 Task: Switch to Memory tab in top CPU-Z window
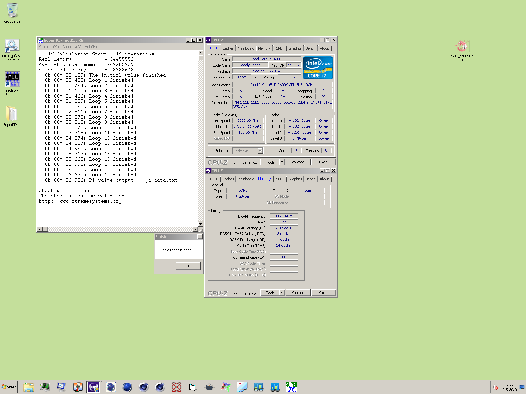tap(264, 48)
